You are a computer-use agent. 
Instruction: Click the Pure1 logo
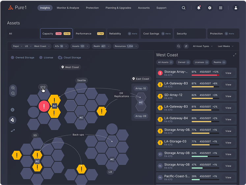pos(17,8)
